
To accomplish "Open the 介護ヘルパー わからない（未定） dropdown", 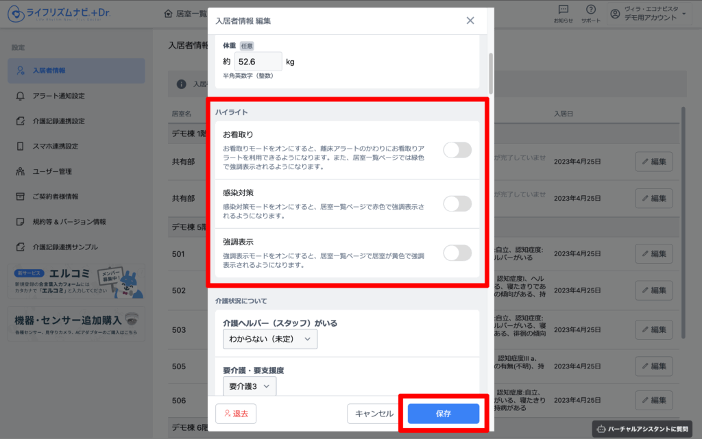I will point(270,338).
